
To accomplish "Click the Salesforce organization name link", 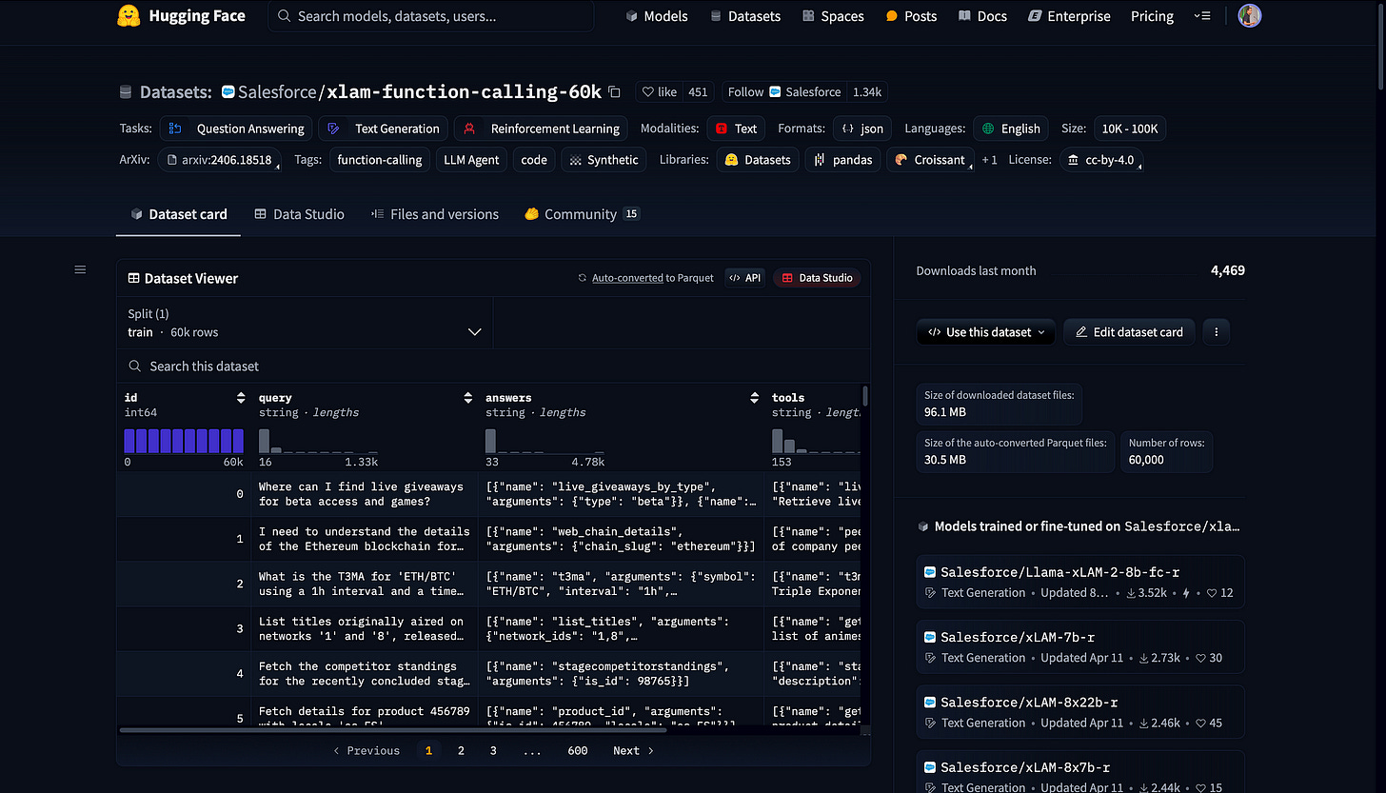I will point(276,92).
